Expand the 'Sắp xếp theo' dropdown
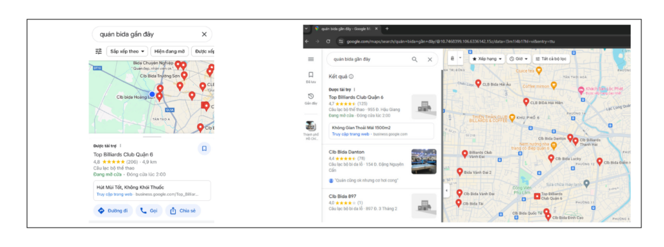The height and width of the screenshot is (247, 664). tap(127, 51)
